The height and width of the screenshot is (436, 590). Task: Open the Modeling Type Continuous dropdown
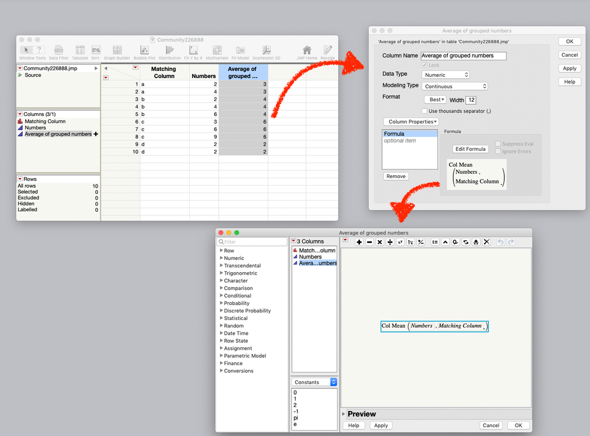pos(455,86)
